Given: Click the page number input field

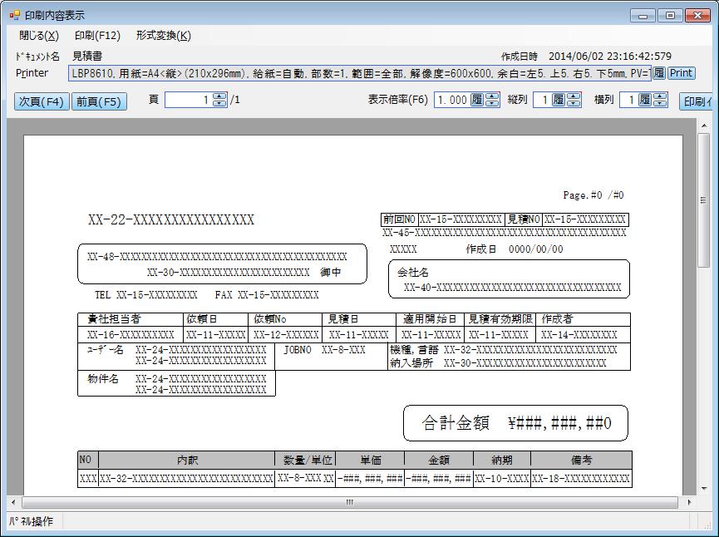Looking at the screenshot, I should [x=188, y=100].
